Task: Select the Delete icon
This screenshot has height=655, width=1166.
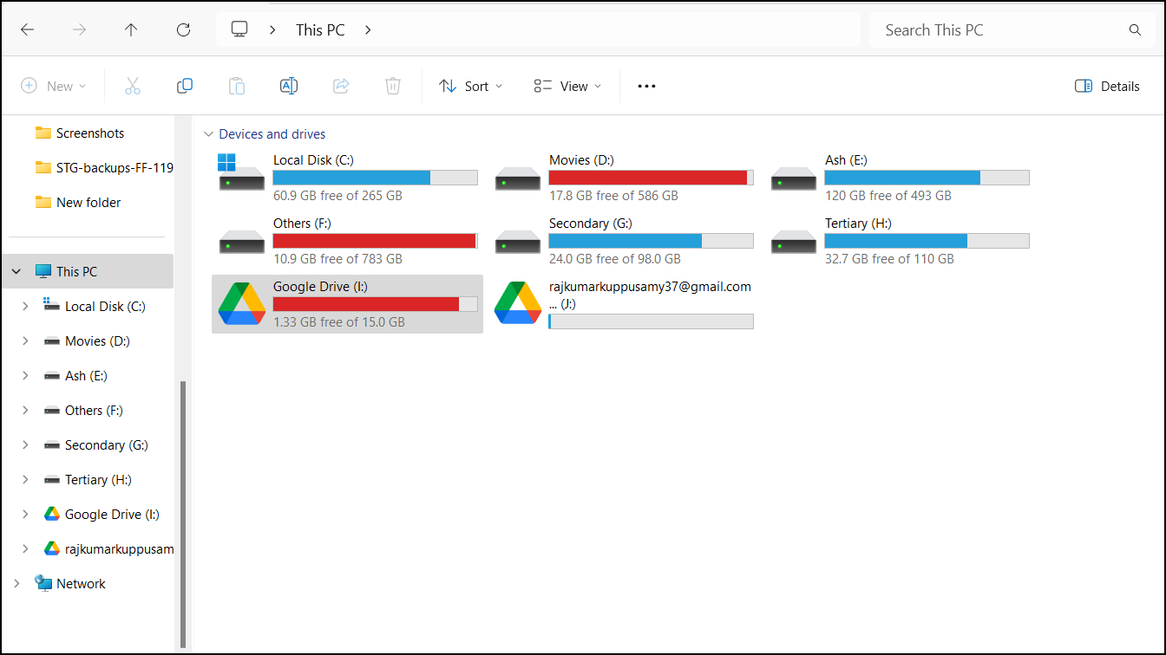Action: [392, 86]
